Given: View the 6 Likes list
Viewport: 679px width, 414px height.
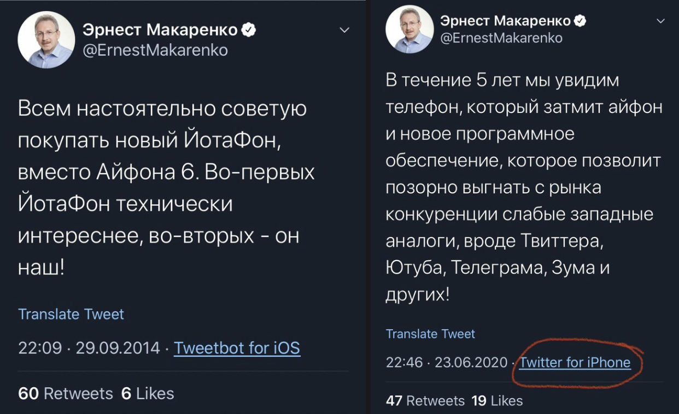Looking at the screenshot, I should (148, 393).
